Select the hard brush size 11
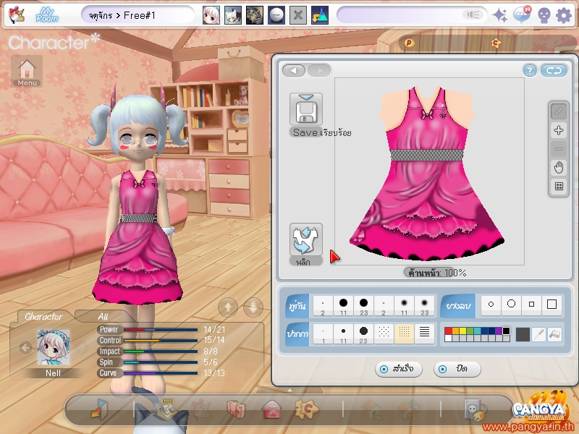The image size is (579, 434). tap(343, 305)
